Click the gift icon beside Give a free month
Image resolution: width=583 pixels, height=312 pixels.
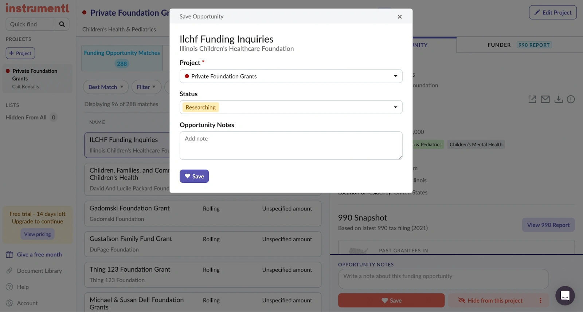pyautogui.click(x=9, y=254)
